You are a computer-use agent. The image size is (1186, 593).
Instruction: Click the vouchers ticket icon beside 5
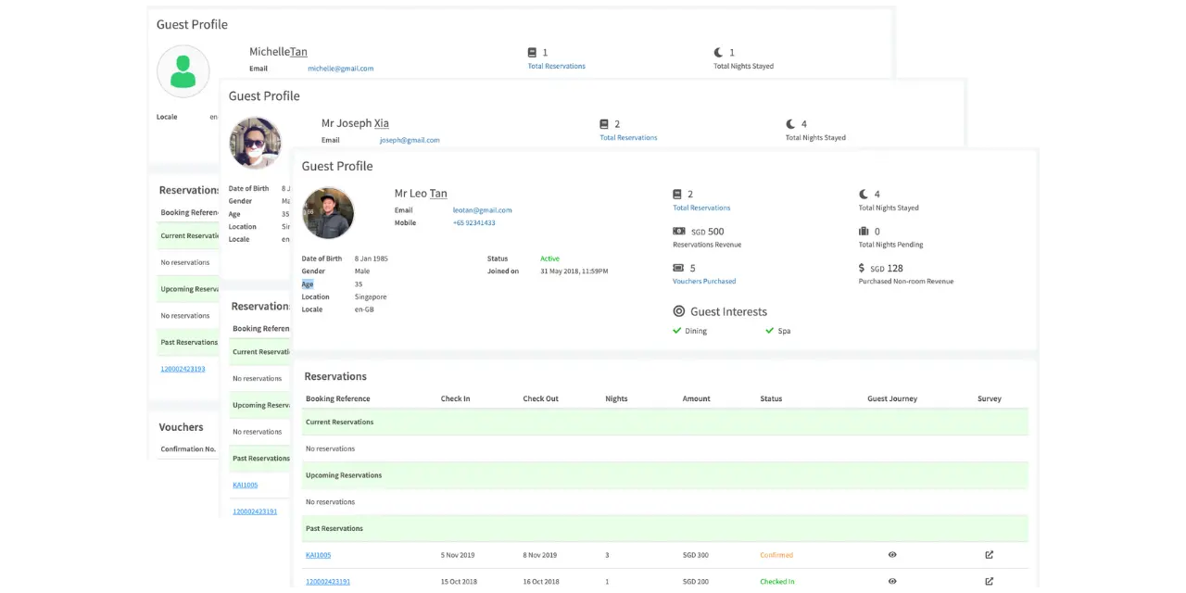click(678, 268)
